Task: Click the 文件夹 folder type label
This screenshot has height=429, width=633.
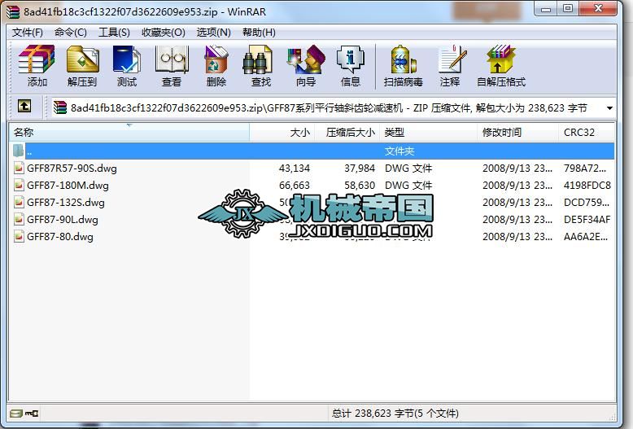Action: pos(399,151)
